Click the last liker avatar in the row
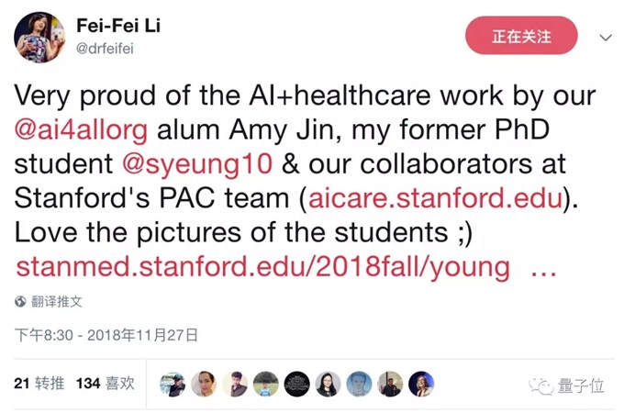Screen dimensions: 624x413 pyautogui.click(x=421, y=384)
